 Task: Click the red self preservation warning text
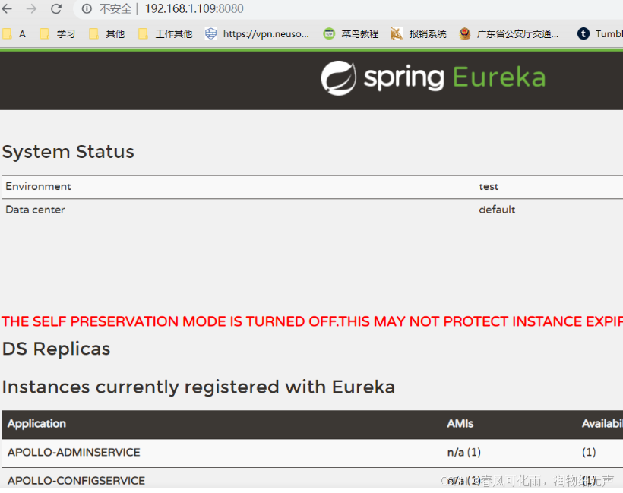click(x=312, y=321)
